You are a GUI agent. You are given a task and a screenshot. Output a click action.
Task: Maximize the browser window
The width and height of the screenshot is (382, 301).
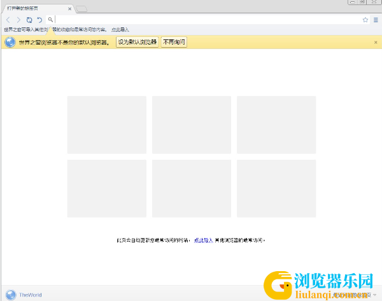coord(362,2)
